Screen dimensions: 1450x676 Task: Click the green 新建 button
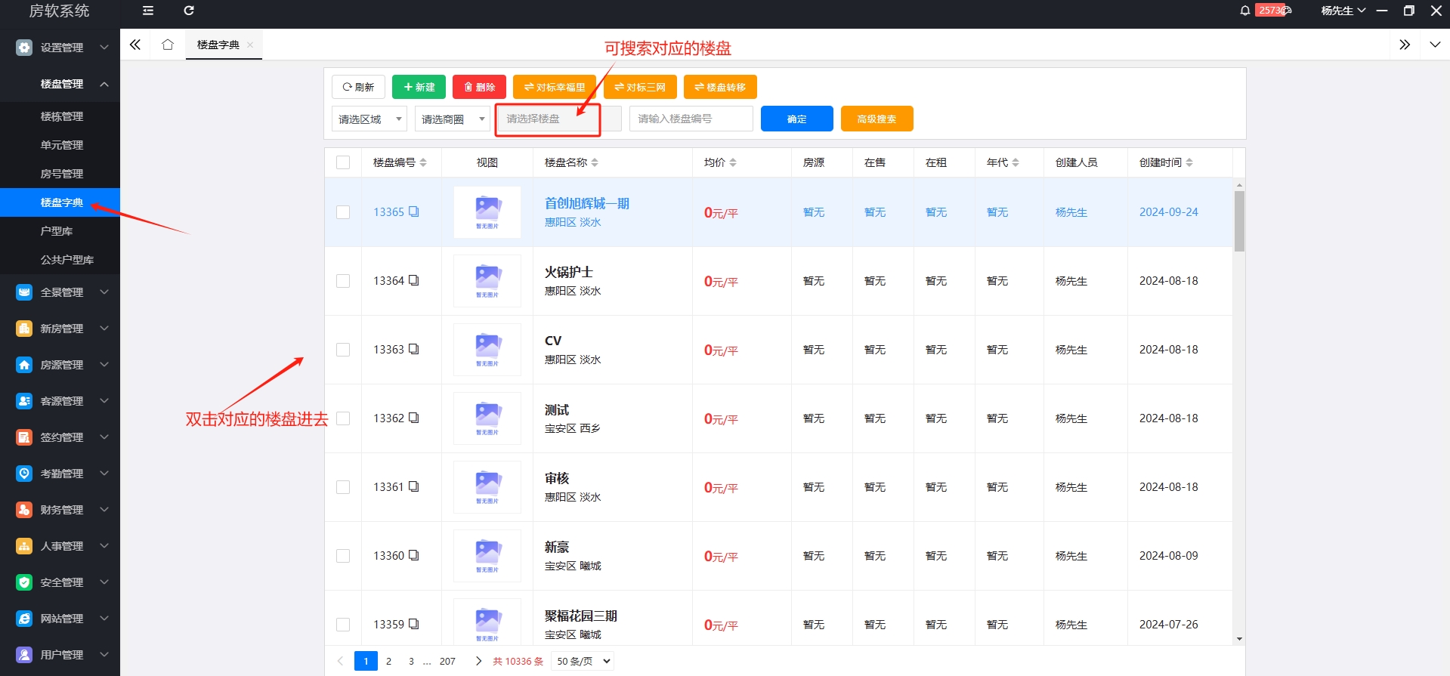419,87
